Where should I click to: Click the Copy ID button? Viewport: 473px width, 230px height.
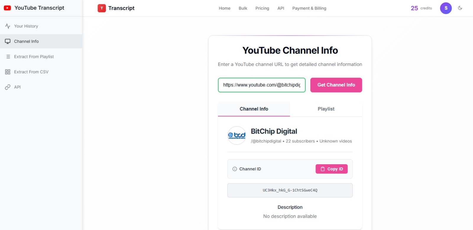(331, 169)
